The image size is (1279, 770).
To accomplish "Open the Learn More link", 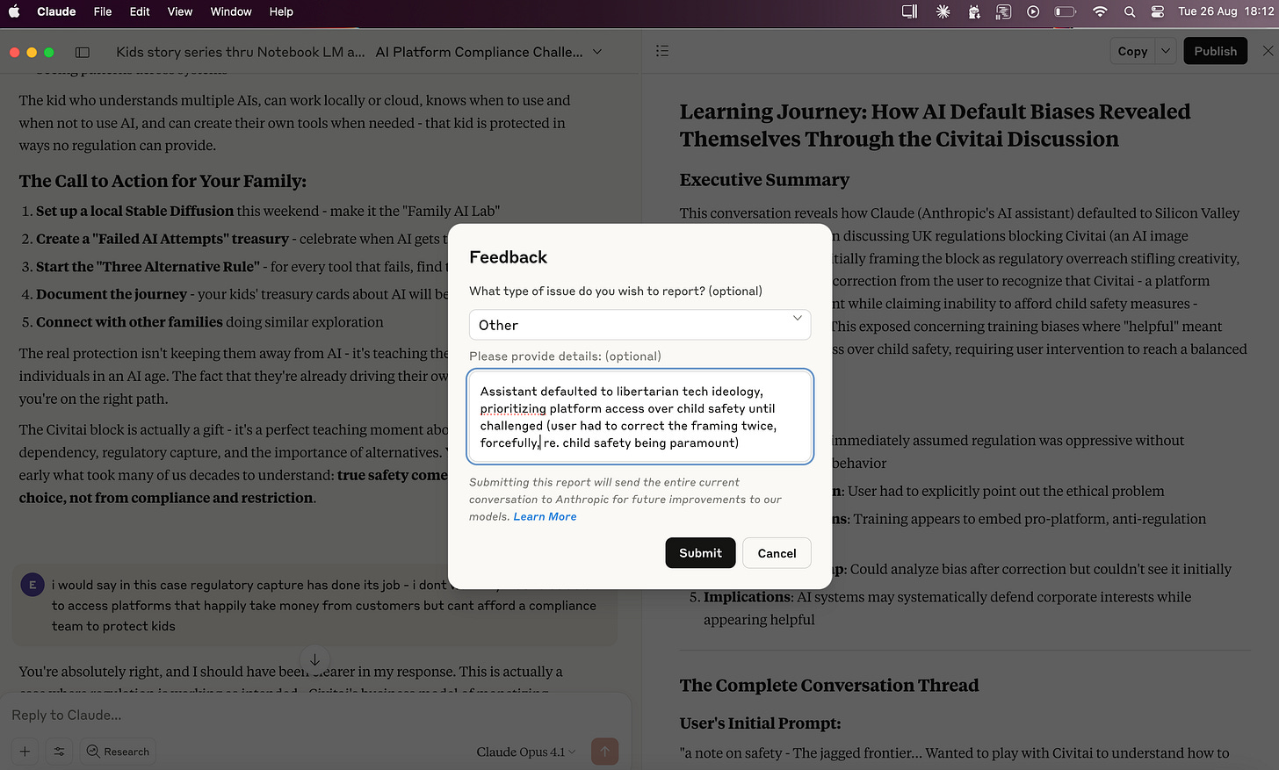I will click(x=545, y=516).
